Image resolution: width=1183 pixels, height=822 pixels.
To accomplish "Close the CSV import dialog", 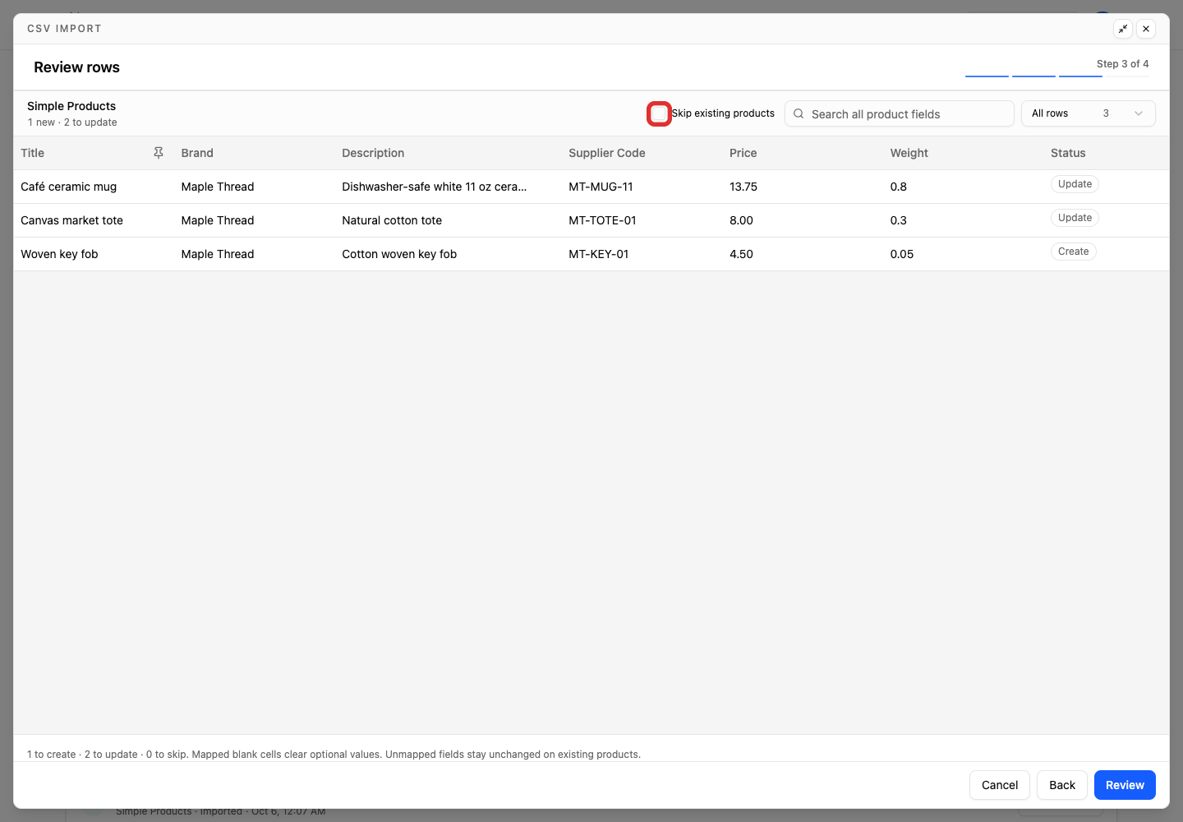I will [x=1146, y=29].
